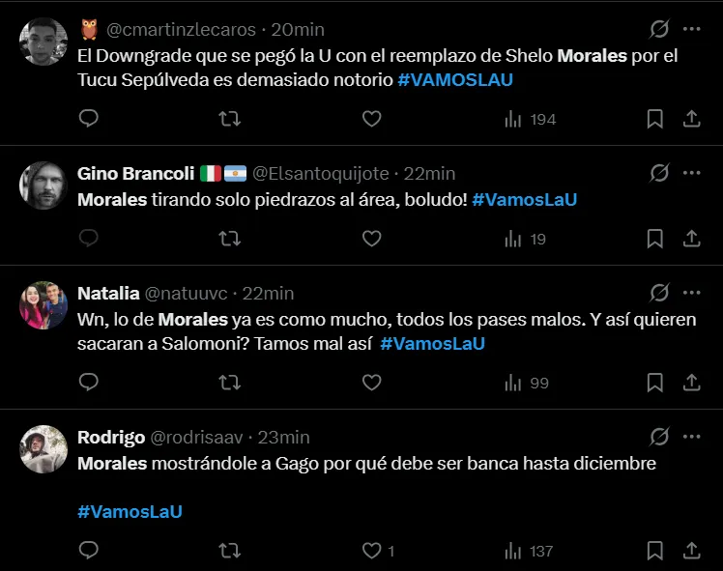Like Rodrigo's tweet with 1 like
Screen dimensions: 723x571
371,551
